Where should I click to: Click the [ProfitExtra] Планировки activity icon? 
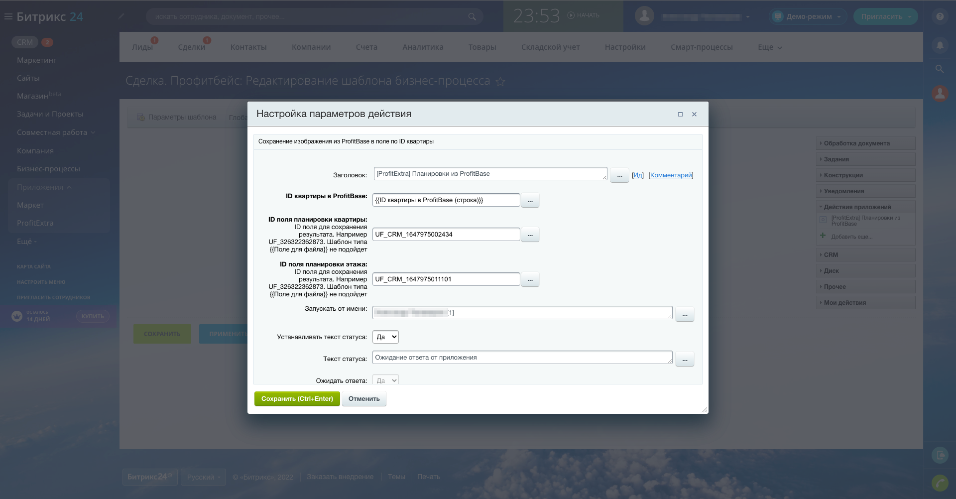823,220
